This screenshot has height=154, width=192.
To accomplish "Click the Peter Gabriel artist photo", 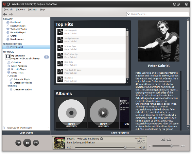I will pyautogui.click(x=159, y=41).
